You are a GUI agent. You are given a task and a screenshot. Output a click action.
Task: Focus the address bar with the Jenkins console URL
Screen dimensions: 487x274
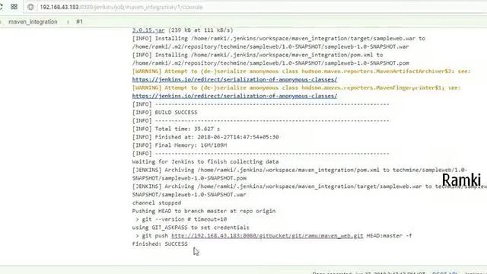tap(255, 7)
